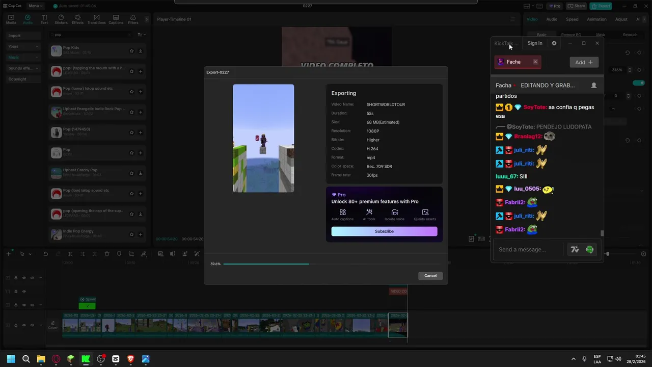
Task: Favorite the Indie Pop Energy track
Action: coord(131,234)
